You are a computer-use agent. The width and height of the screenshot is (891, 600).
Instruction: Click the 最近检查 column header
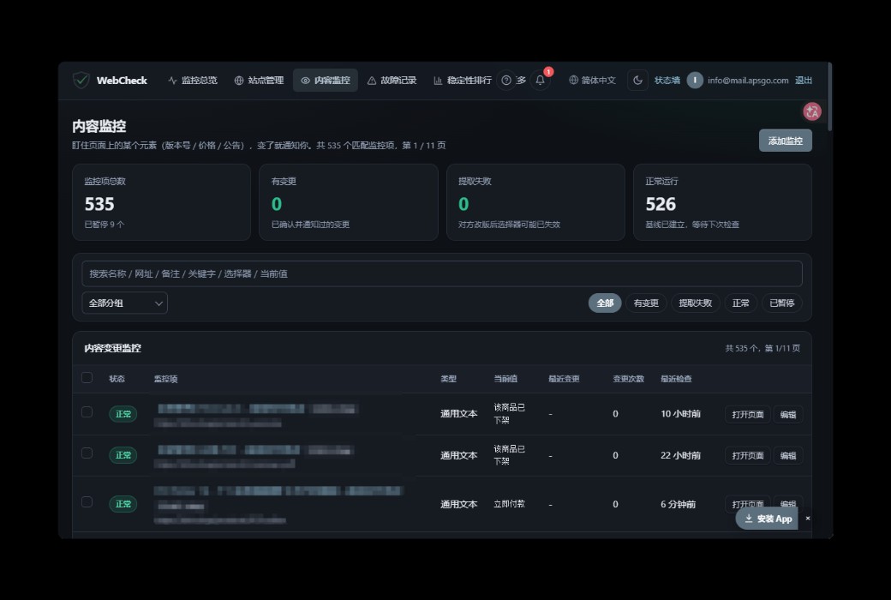pos(676,379)
